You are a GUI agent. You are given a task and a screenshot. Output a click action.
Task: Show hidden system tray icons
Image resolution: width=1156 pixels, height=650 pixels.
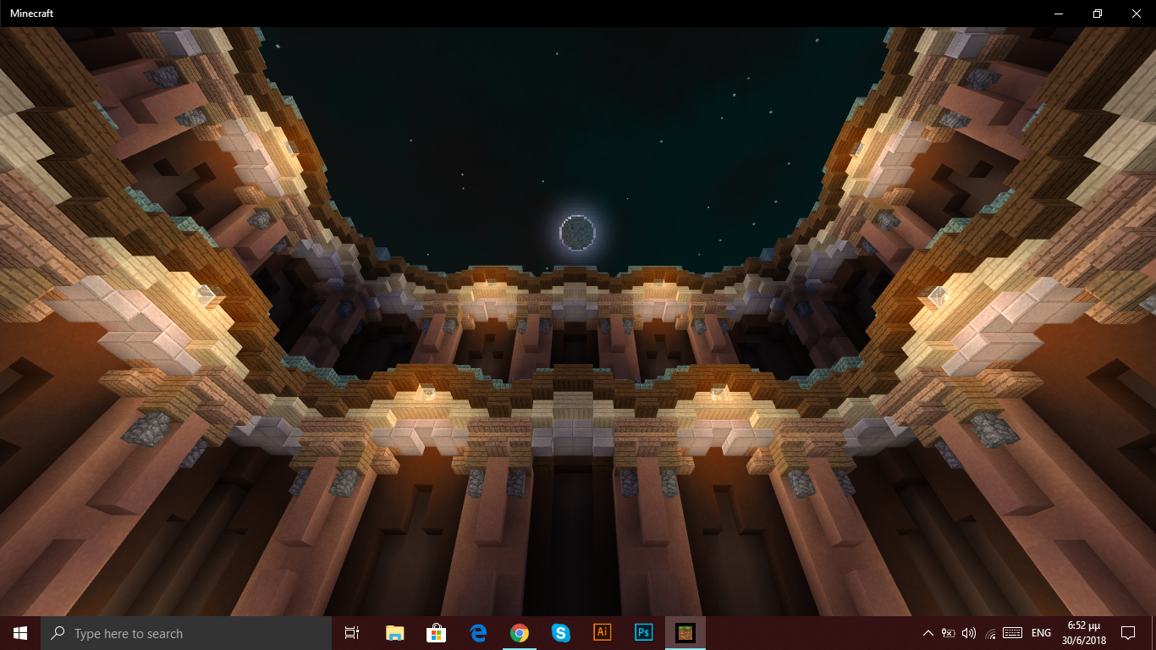[928, 633]
